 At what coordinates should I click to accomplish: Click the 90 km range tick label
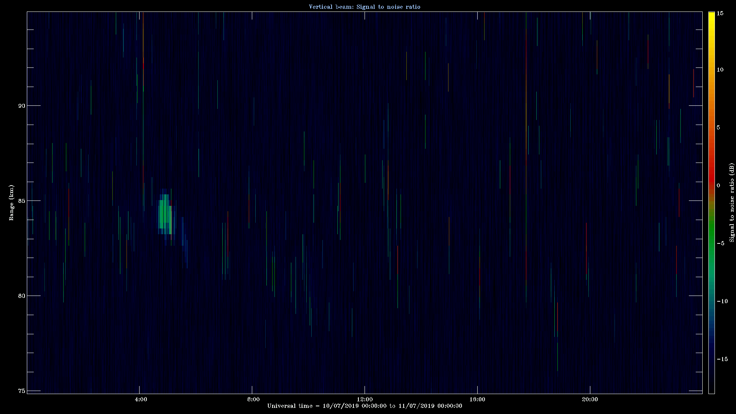coord(21,106)
